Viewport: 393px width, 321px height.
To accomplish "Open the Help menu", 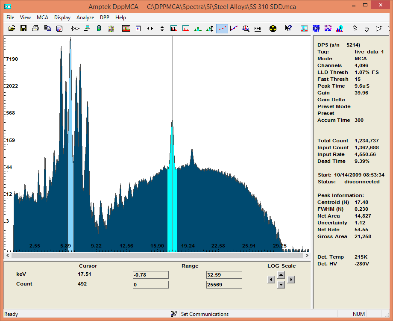I will coord(120,17).
